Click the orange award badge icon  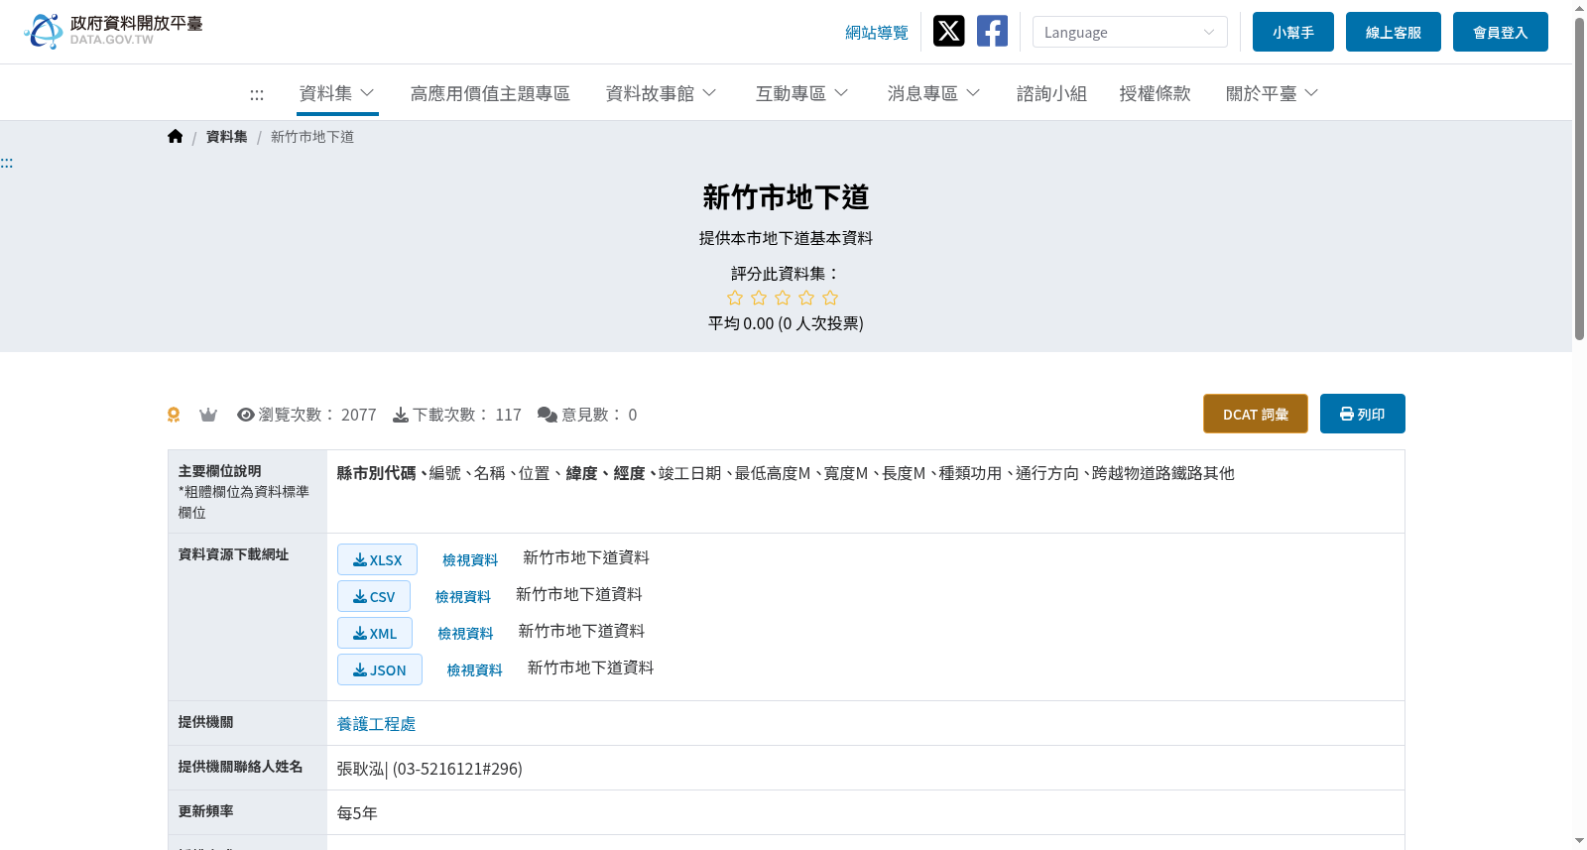[174, 415]
